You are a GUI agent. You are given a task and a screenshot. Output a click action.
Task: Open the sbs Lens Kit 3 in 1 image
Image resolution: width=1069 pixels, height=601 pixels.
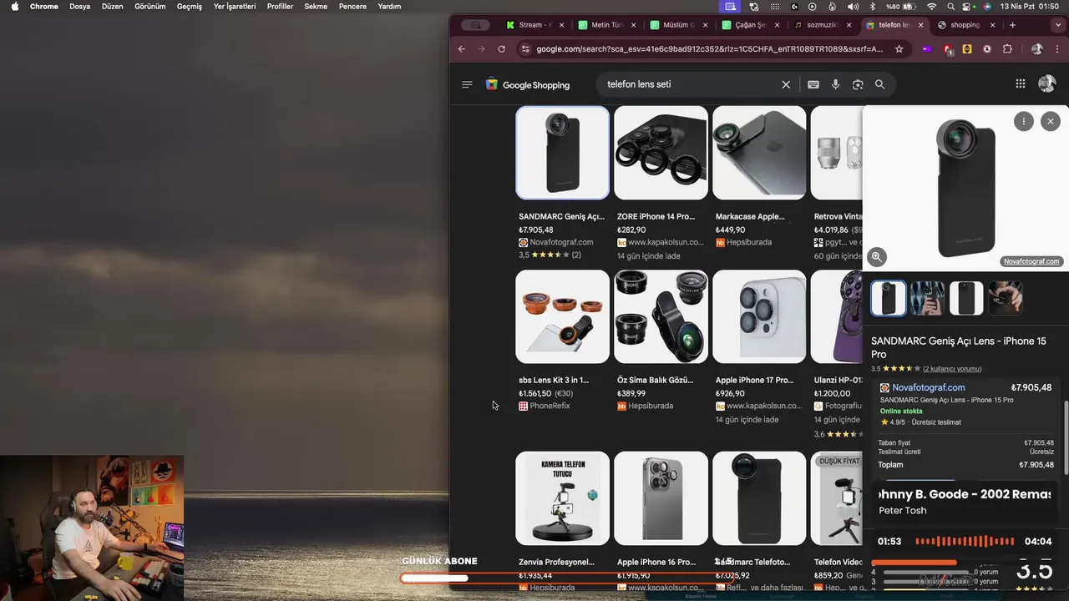coord(563,316)
